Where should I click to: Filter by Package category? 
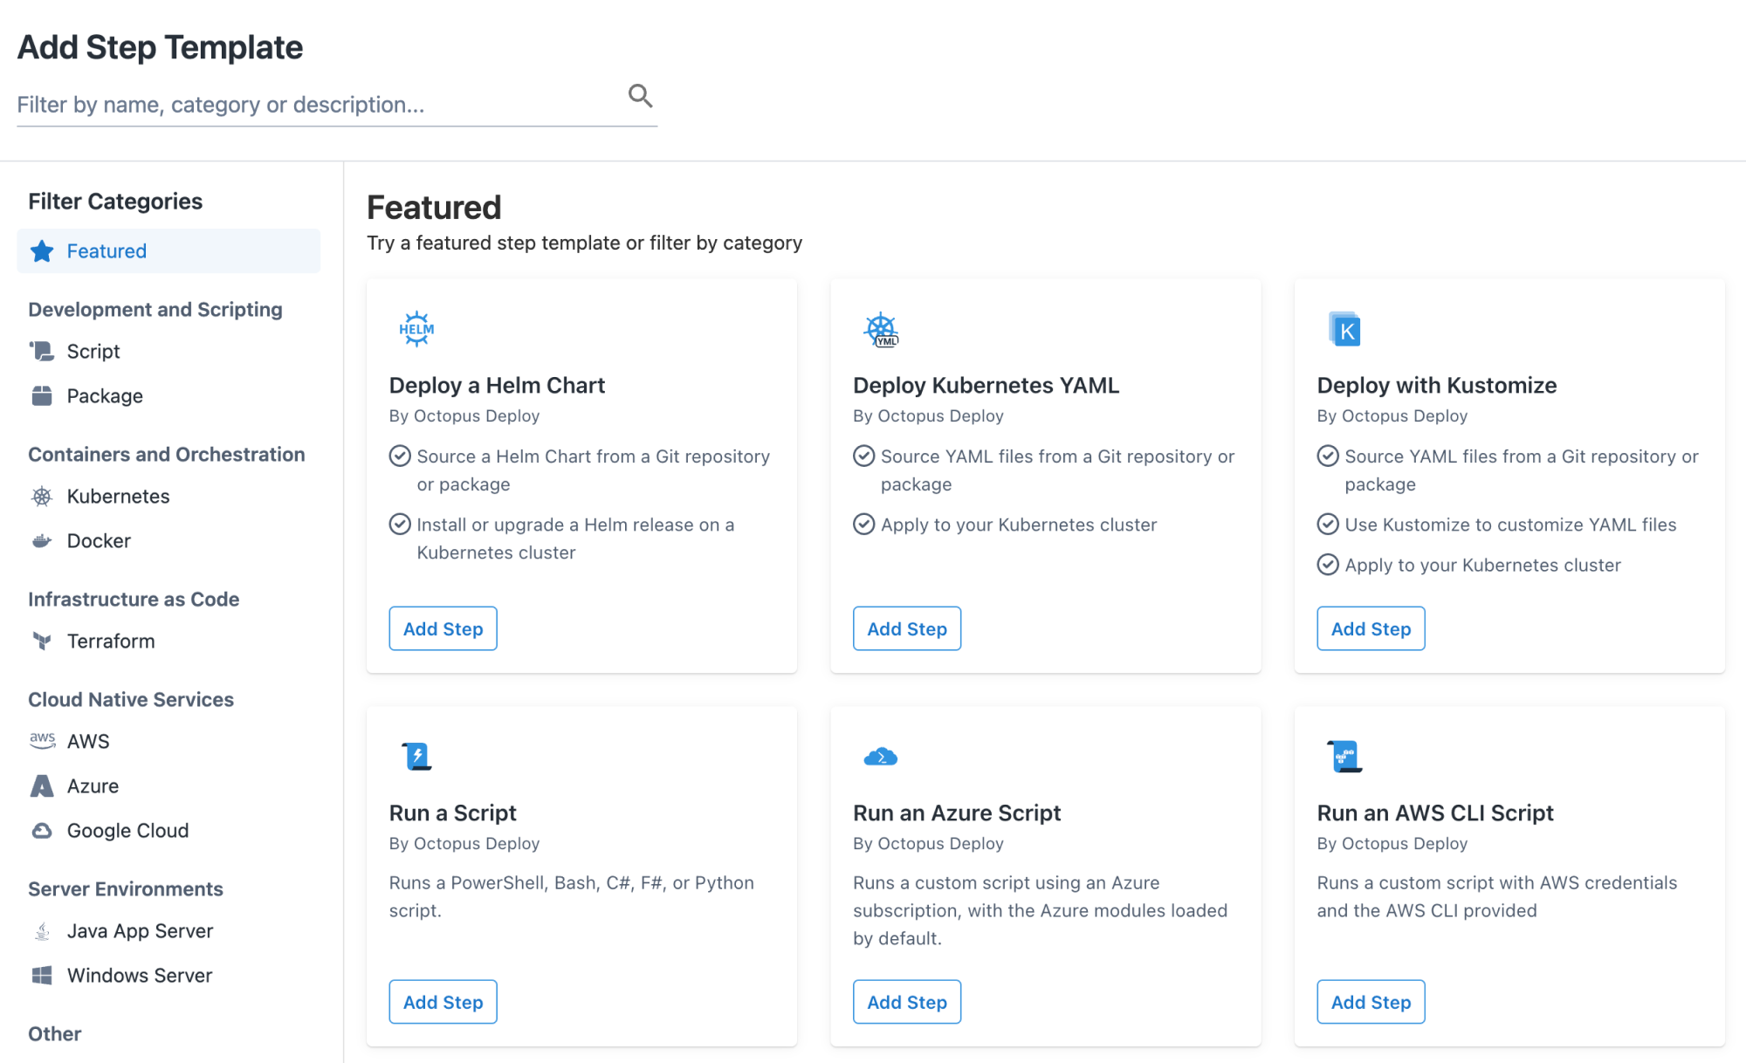pyautogui.click(x=168, y=395)
